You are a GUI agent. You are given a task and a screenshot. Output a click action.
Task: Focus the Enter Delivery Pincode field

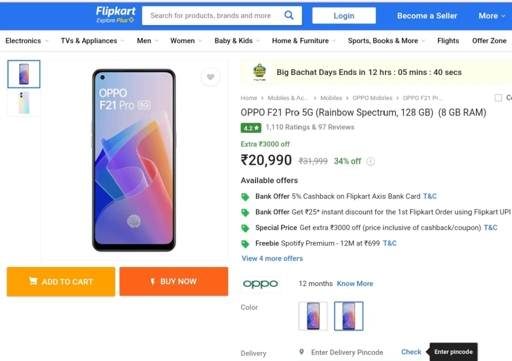[347, 352]
